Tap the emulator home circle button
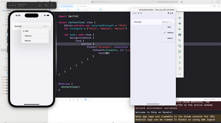This screenshot has height=123, width=221. 180,63
